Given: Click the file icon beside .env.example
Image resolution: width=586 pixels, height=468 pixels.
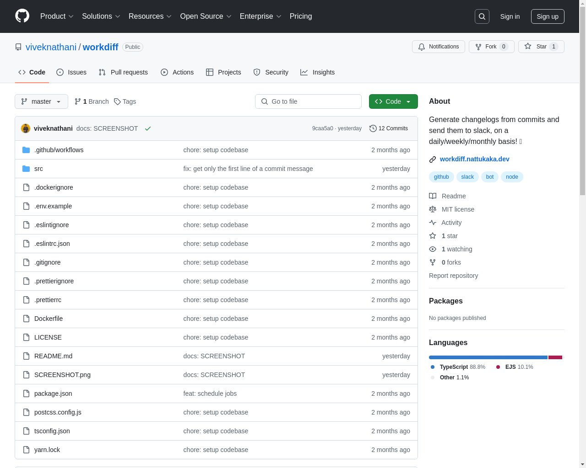Looking at the screenshot, I should pos(26,206).
